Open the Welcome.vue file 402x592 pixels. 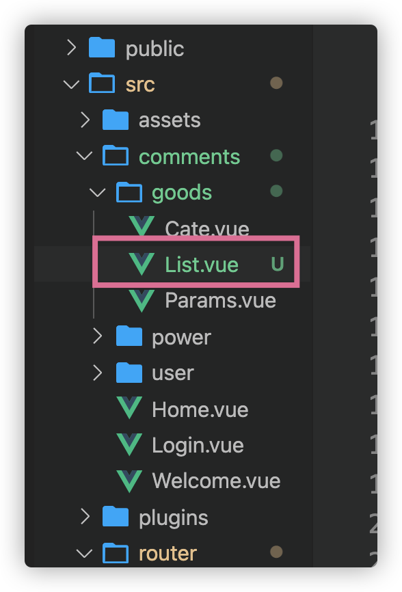(216, 481)
